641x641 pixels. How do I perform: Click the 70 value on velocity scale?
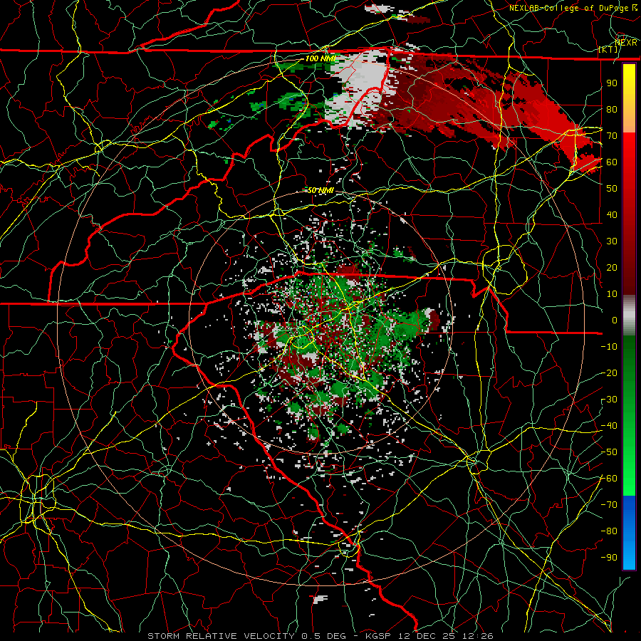pyautogui.click(x=612, y=136)
